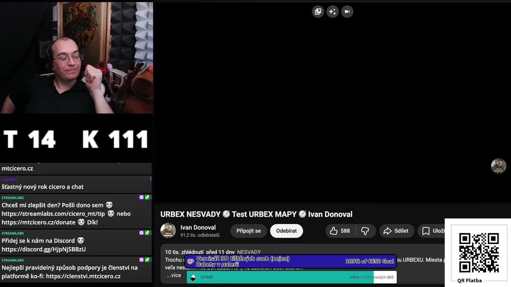Open streamlabs.com/cicero_mt/tip link
The height and width of the screenshot is (287, 511).
pos(53,214)
